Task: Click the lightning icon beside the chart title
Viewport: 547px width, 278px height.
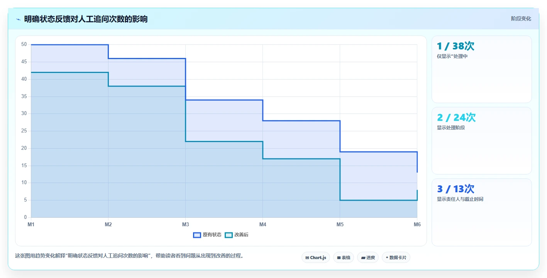Action: point(18,19)
